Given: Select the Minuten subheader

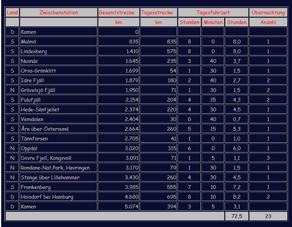Looking at the screenshot, I should (x=213, y=22).
